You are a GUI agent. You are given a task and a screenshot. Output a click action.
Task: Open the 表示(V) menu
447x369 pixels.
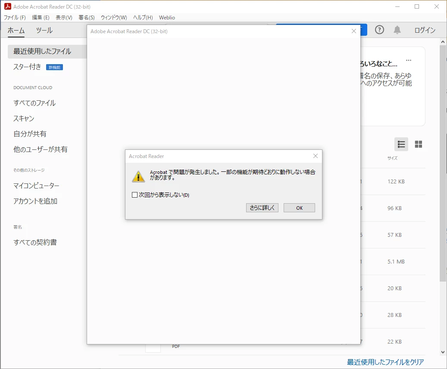pyautogui.click(x=64, y=17)
